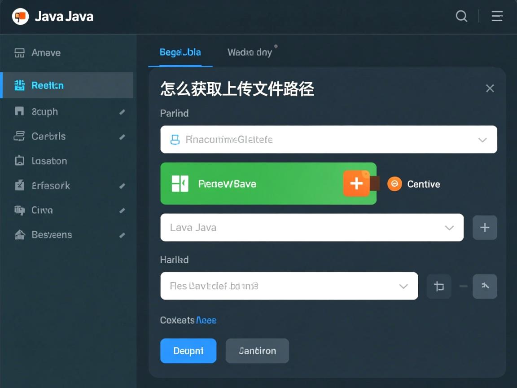
Task: Click the copy icon beside Harlkd field
Action: click(x=438, y=286)
